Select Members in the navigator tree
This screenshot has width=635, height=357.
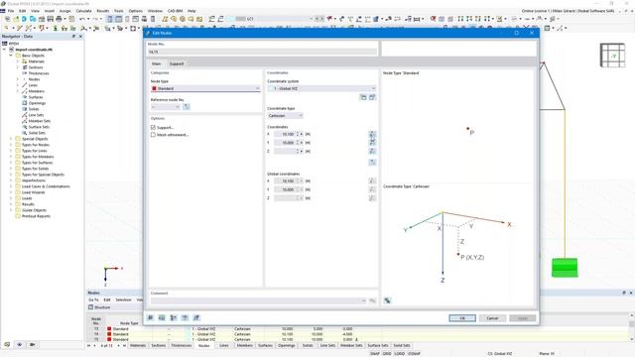36,91
